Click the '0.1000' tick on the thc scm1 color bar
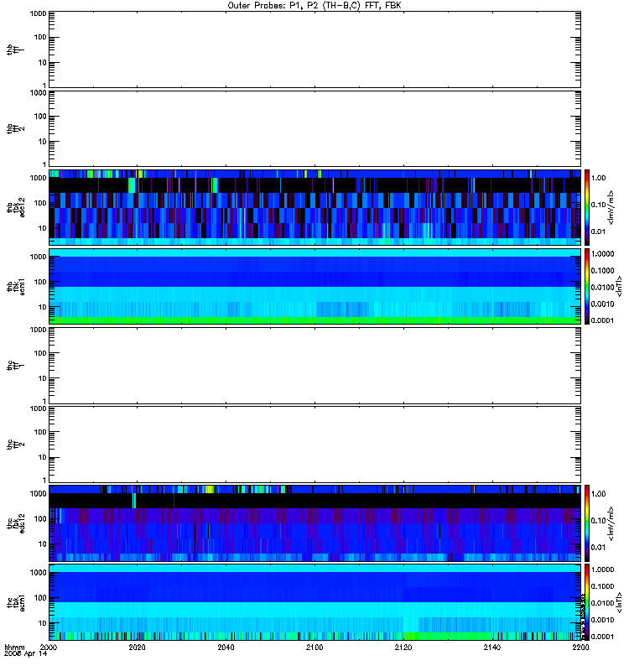This screenshot has width=629, height=671. tap(602, 586)
